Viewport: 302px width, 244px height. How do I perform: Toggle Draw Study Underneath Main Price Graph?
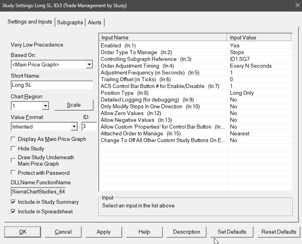coord(14,160)
